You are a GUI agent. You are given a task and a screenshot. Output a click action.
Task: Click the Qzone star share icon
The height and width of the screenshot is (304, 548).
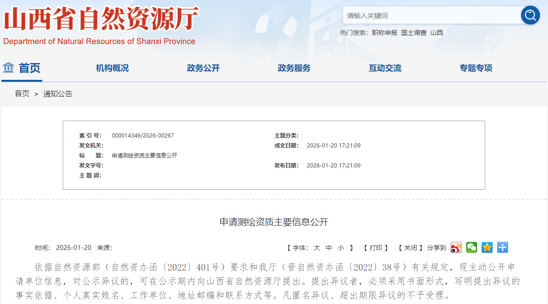pyautogui.click(x=487, y=247)
